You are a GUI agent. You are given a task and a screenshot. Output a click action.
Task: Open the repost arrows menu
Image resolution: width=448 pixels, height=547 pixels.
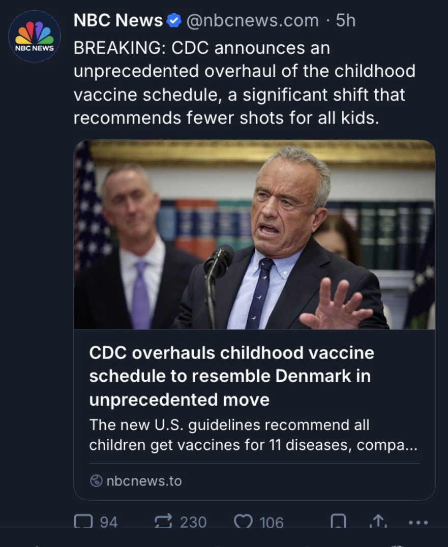tap(163, 522)
